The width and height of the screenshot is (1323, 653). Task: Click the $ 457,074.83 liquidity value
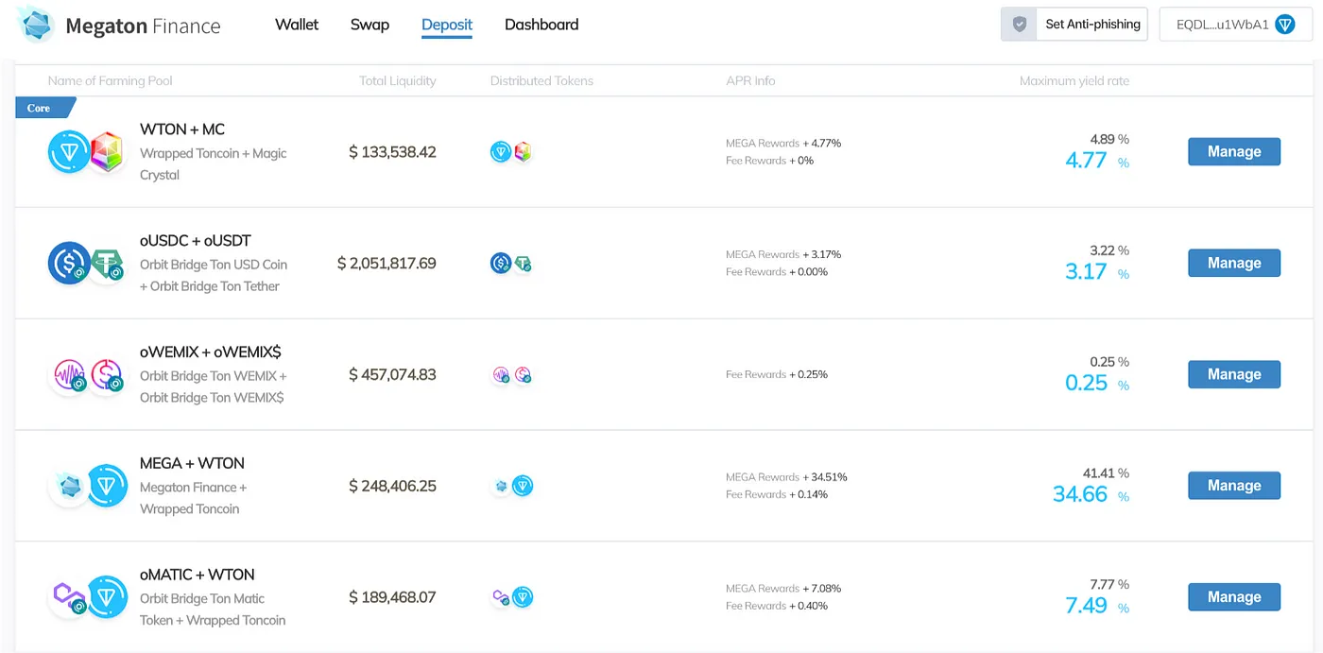pyautogui.click(x=392, y=375)
